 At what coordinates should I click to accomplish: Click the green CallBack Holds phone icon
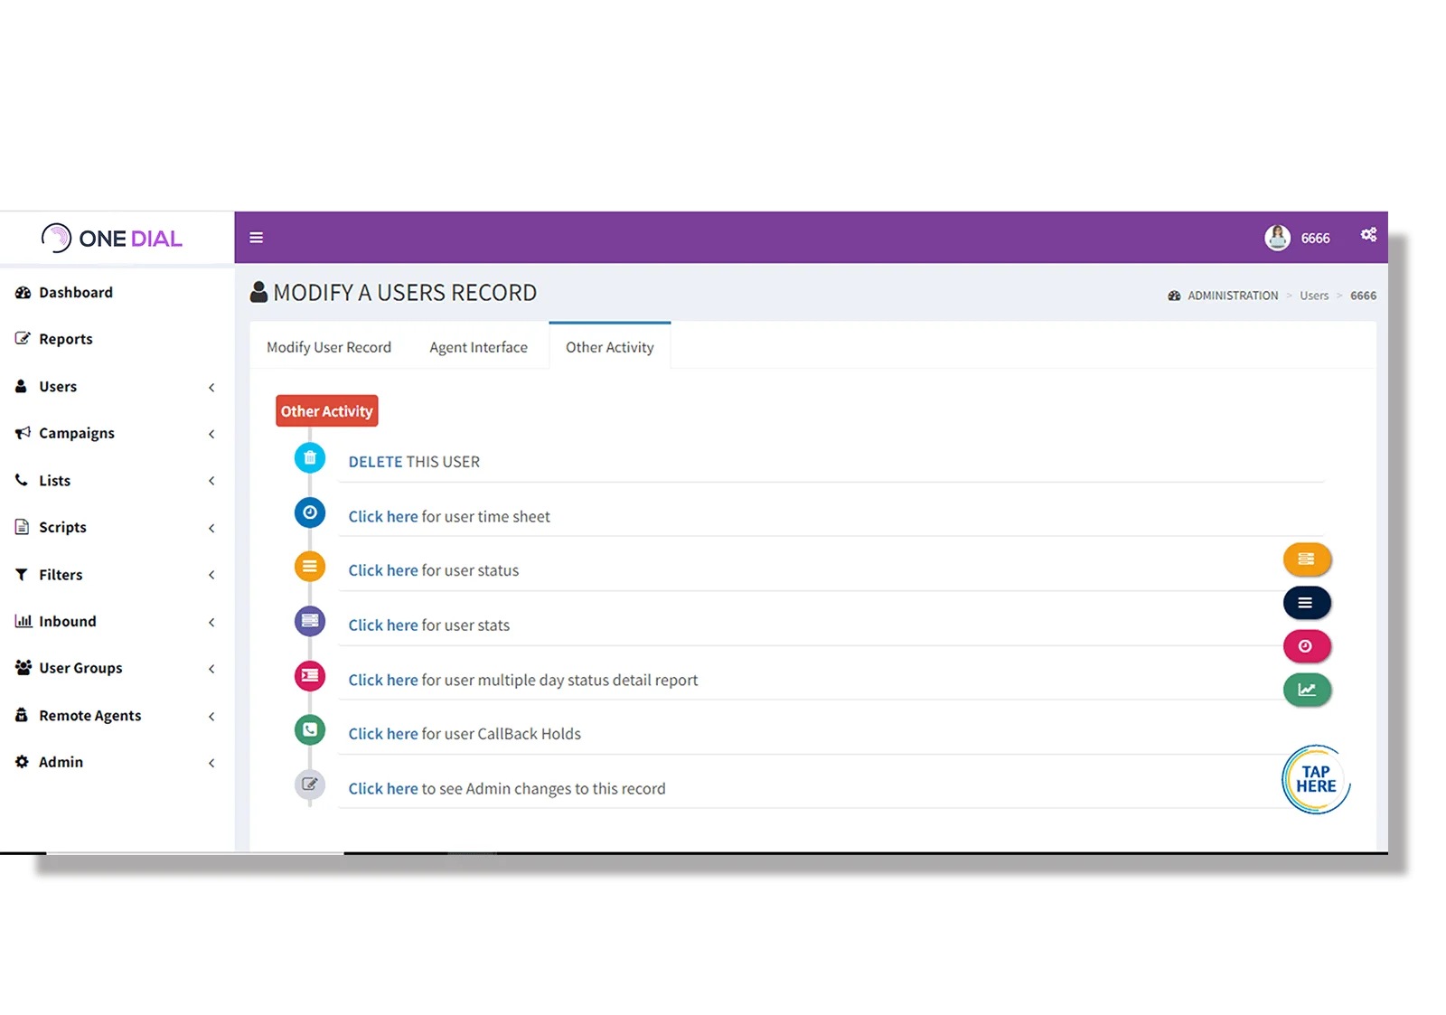click(309, 729)
